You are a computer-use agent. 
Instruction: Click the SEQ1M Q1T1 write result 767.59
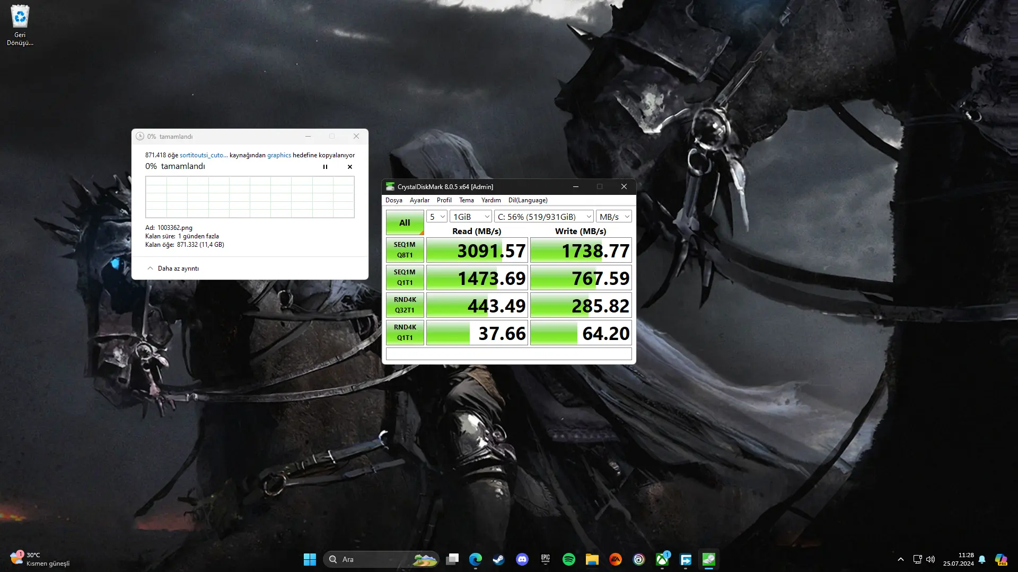581,278
